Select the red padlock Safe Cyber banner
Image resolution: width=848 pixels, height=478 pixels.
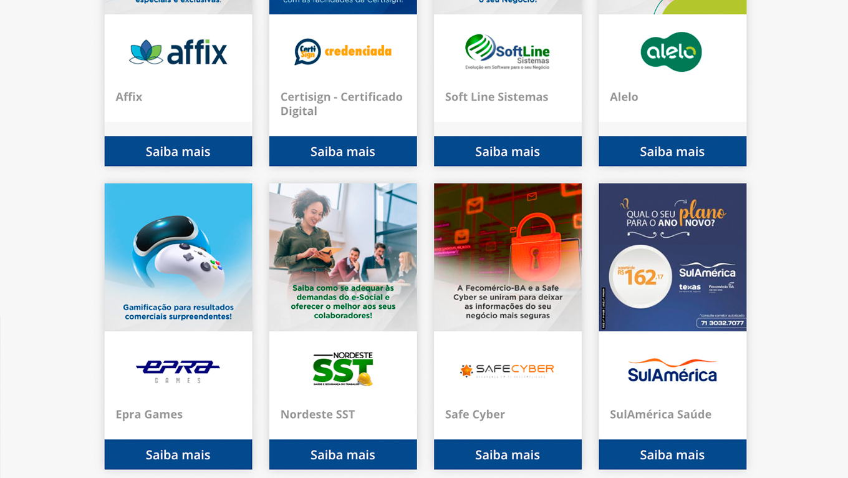point(508,257)
